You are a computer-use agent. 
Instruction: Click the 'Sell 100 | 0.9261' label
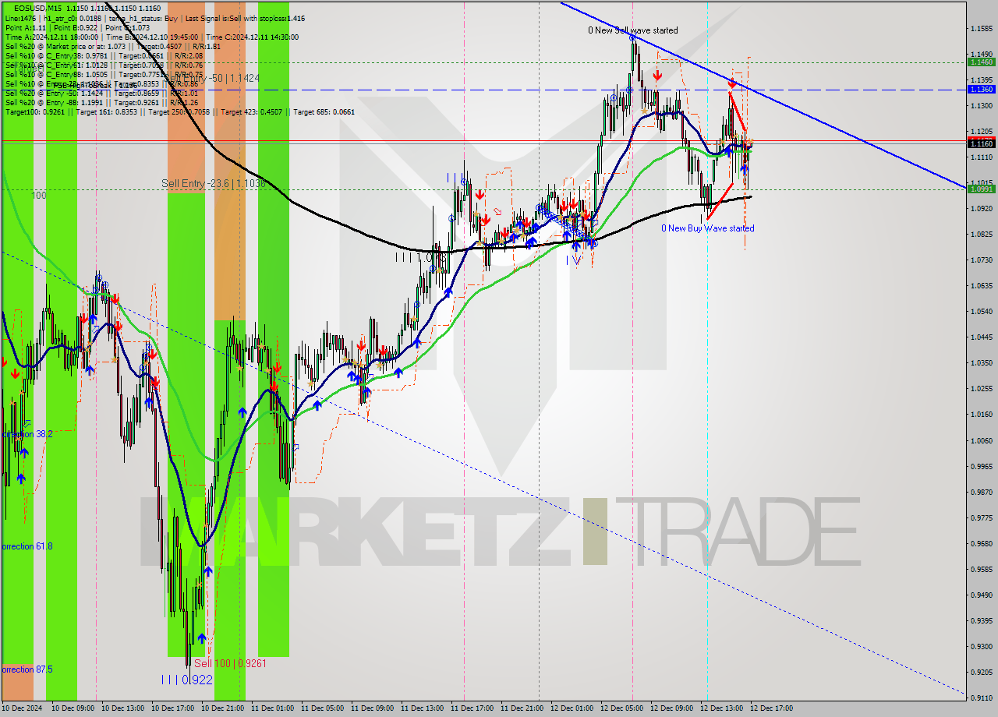click(x=230, y=663)
